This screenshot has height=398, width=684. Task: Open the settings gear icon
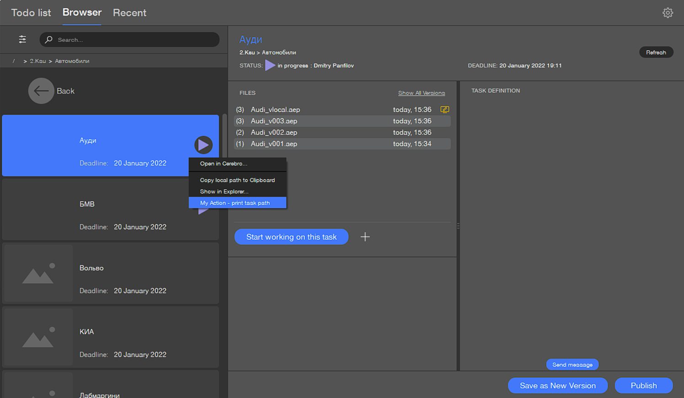pos(668,13)
